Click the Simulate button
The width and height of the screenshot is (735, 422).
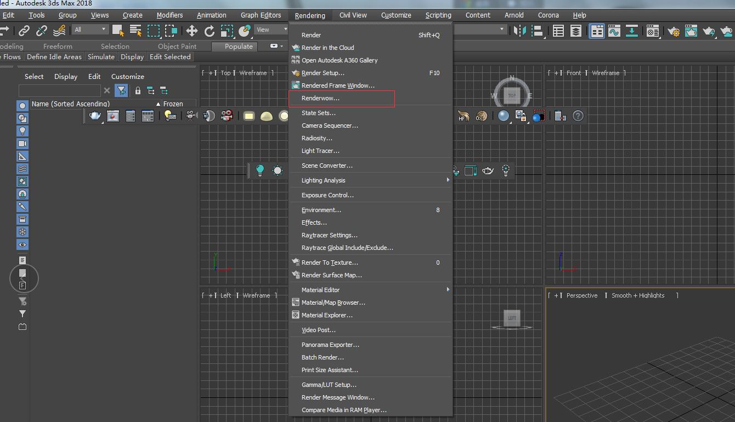tap(101, 56)
